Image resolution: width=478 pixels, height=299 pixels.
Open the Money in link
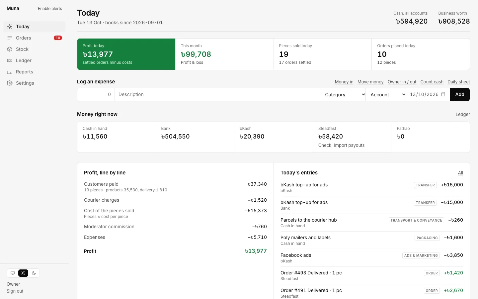(344, 82)
